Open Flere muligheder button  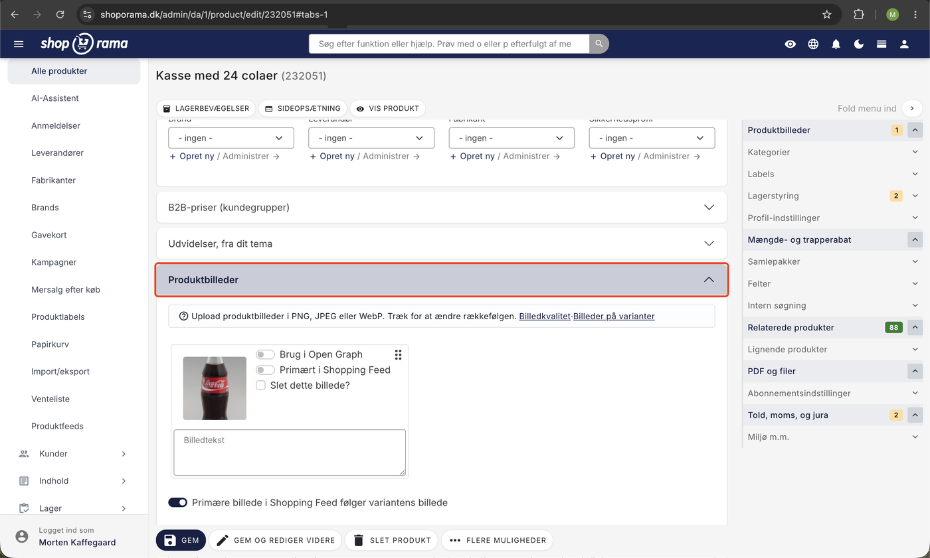pos(497,540)
